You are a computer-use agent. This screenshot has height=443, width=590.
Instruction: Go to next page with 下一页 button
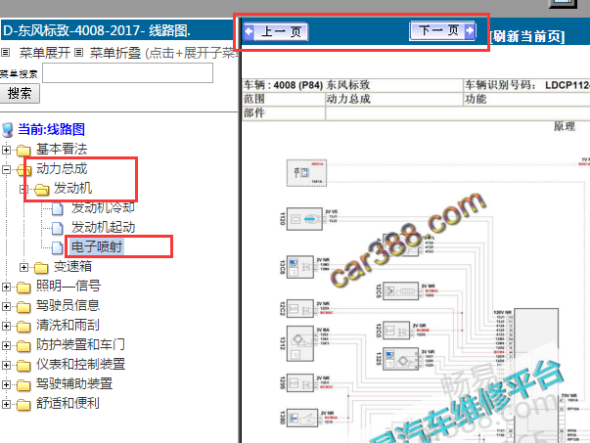[x=442, y=30]
